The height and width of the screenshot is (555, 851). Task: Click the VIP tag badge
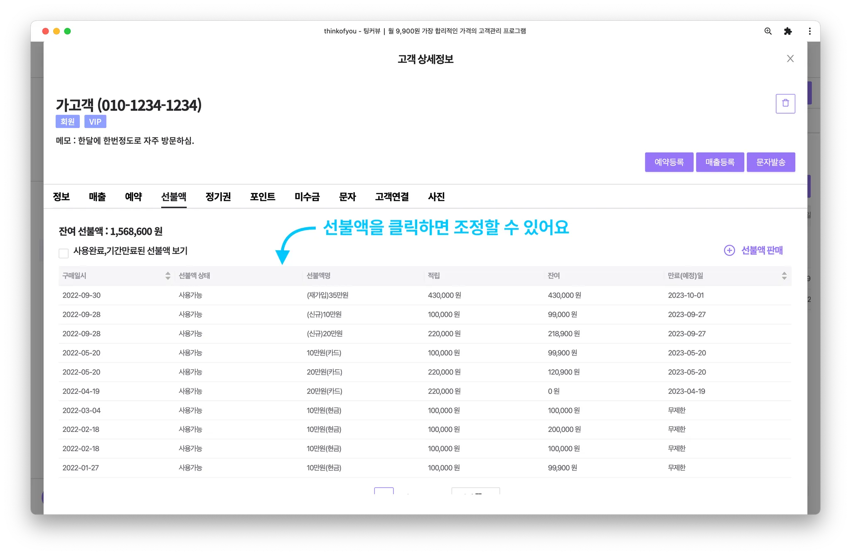click(95, 122)
